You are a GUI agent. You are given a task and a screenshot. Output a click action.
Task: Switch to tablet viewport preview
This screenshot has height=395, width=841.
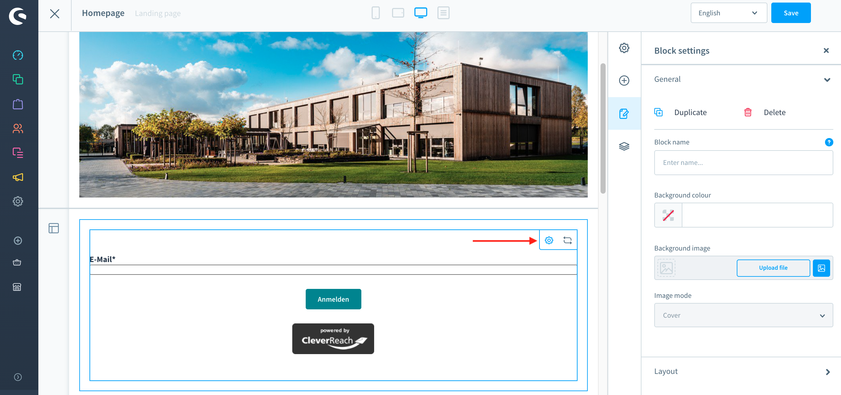(x=398, y=13)
